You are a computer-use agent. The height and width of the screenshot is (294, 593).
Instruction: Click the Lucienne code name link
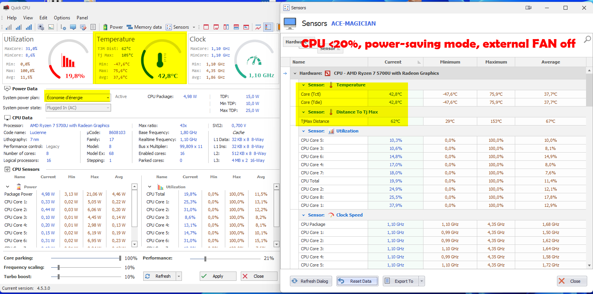[x=38, y=132]
